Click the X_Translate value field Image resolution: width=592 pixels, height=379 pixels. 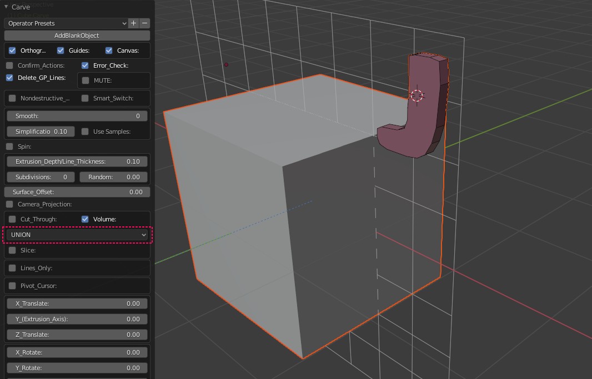point(77,304)
